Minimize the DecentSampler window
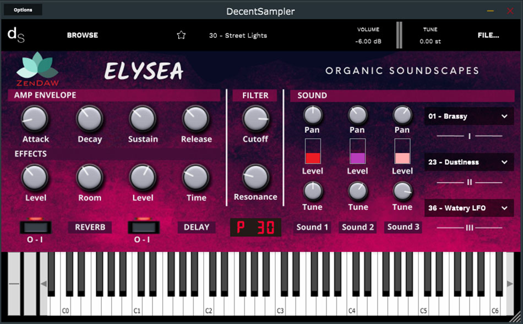Image resolution: width=523 pixels, height=324 pixels. click(490, 10)
